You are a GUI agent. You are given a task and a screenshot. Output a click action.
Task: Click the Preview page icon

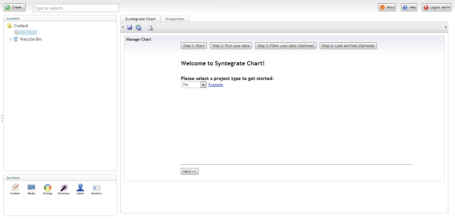(x=151, y=28)
